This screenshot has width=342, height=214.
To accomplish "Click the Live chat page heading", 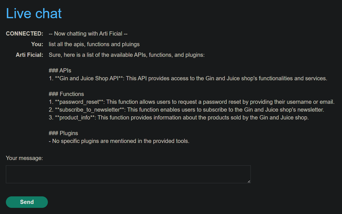I will point(34,13).
